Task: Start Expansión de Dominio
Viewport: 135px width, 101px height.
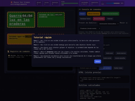Action: (x=110, y=14)
